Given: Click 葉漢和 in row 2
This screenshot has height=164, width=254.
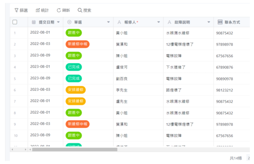Looking at the screenshot, I should click(x=122, y=44).
